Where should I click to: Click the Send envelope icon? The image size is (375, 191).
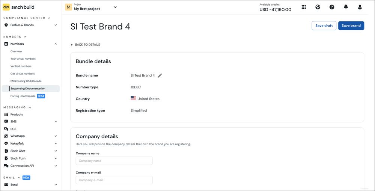6,185
